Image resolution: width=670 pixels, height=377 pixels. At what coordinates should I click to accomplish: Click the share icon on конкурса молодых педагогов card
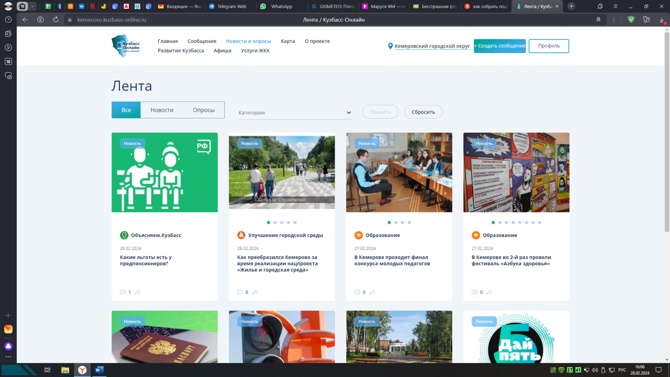372,292
